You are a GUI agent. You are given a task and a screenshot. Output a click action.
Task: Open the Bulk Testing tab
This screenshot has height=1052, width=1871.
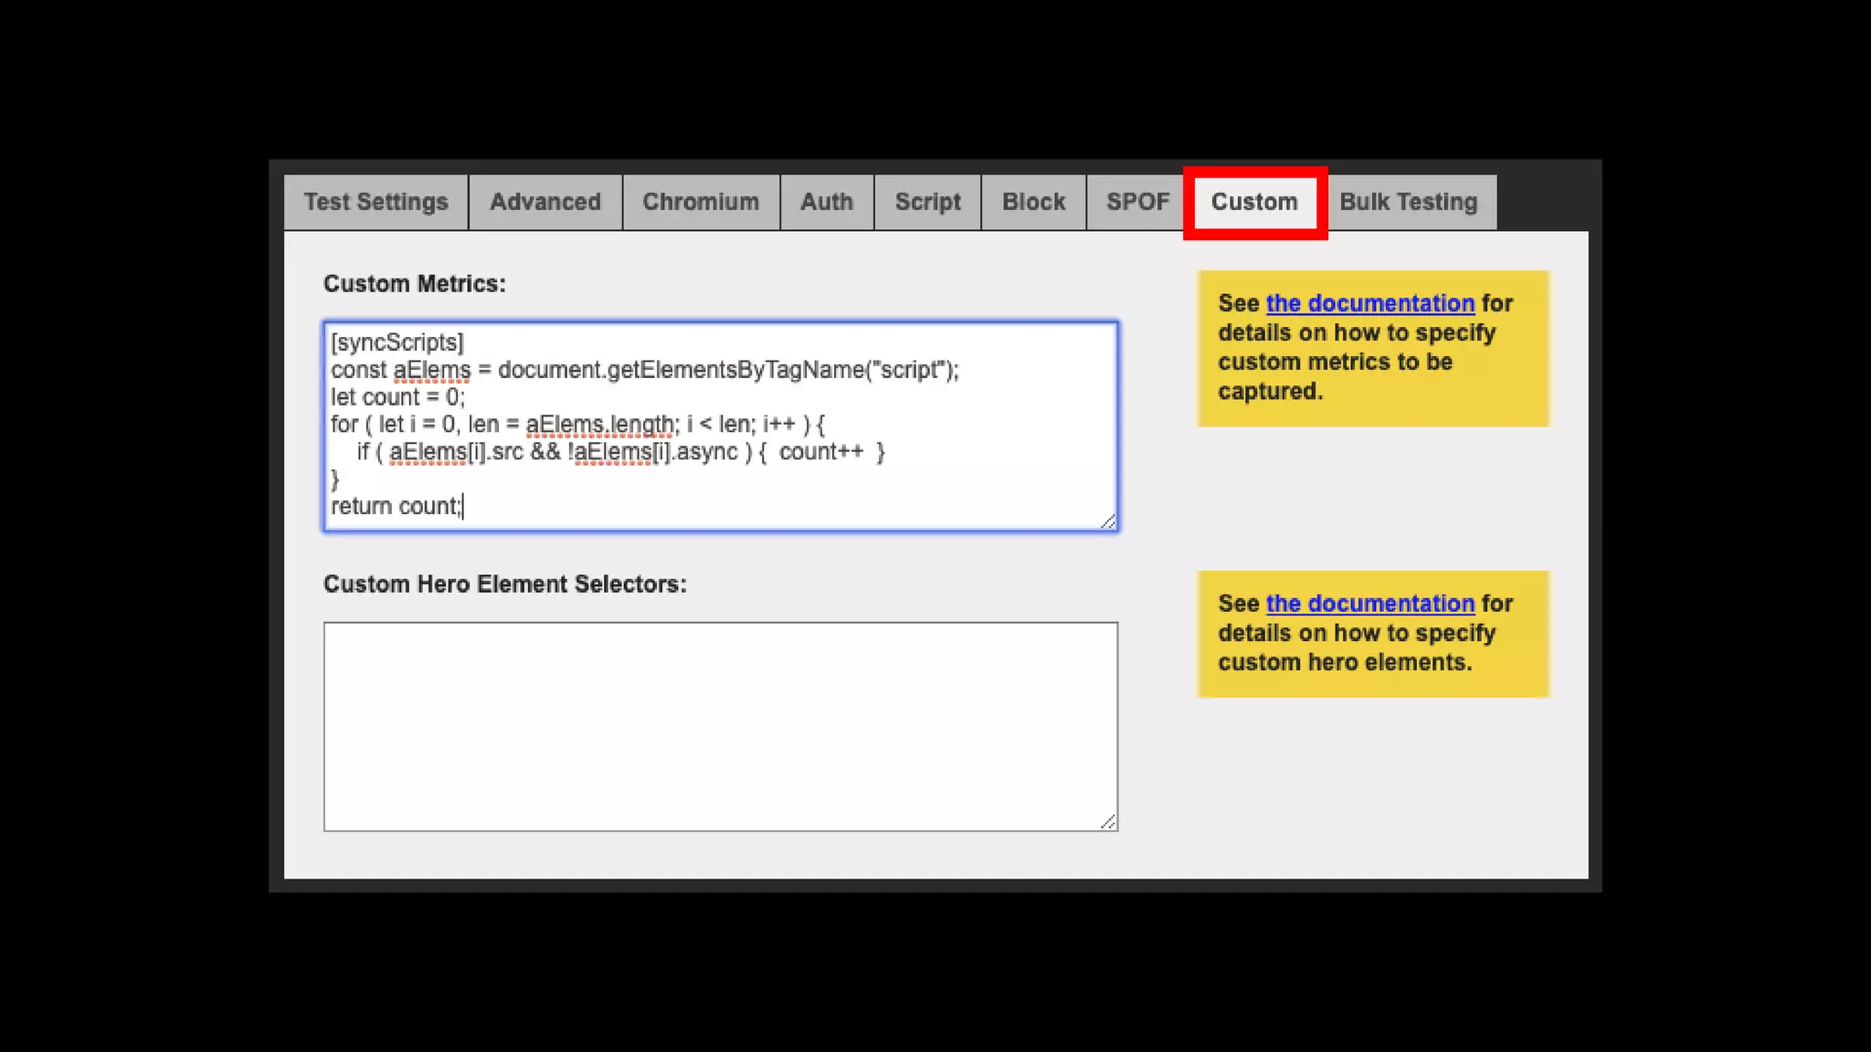point(1408,202)
